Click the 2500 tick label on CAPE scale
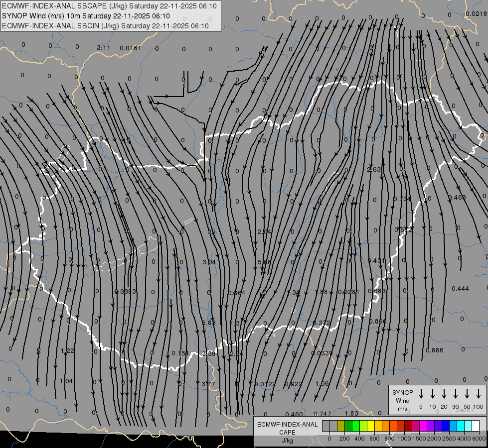The width and height of the screenshot is (488, 448). [449, 439]
